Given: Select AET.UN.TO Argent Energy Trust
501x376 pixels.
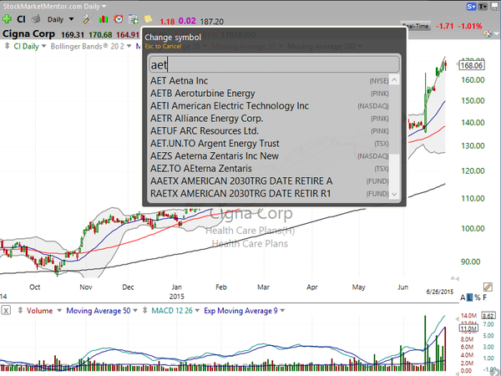Looking at the screenshot, I should coord(270,143).
